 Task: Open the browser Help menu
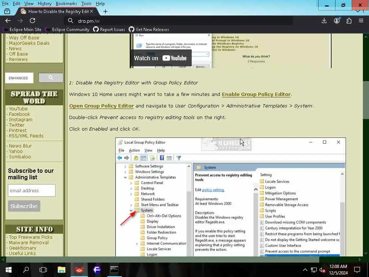[100, 4]
